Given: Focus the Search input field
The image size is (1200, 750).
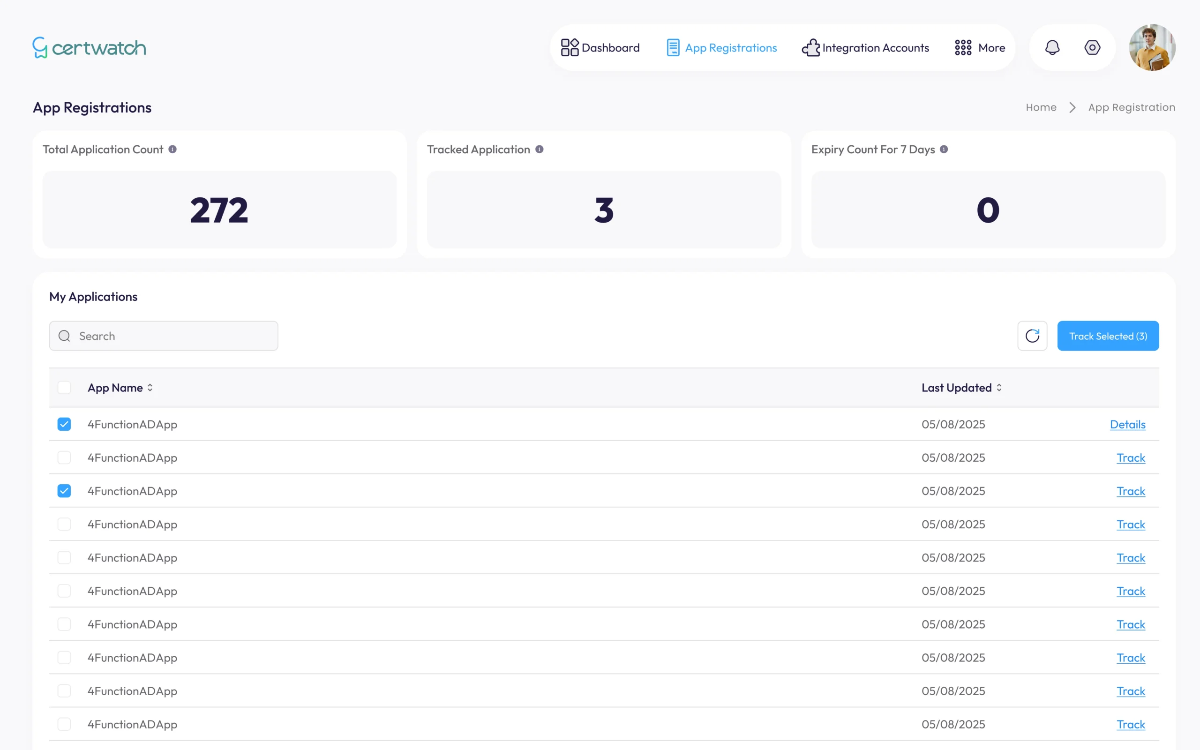Looking at the screenshot, I should click(x=164, y=336).
